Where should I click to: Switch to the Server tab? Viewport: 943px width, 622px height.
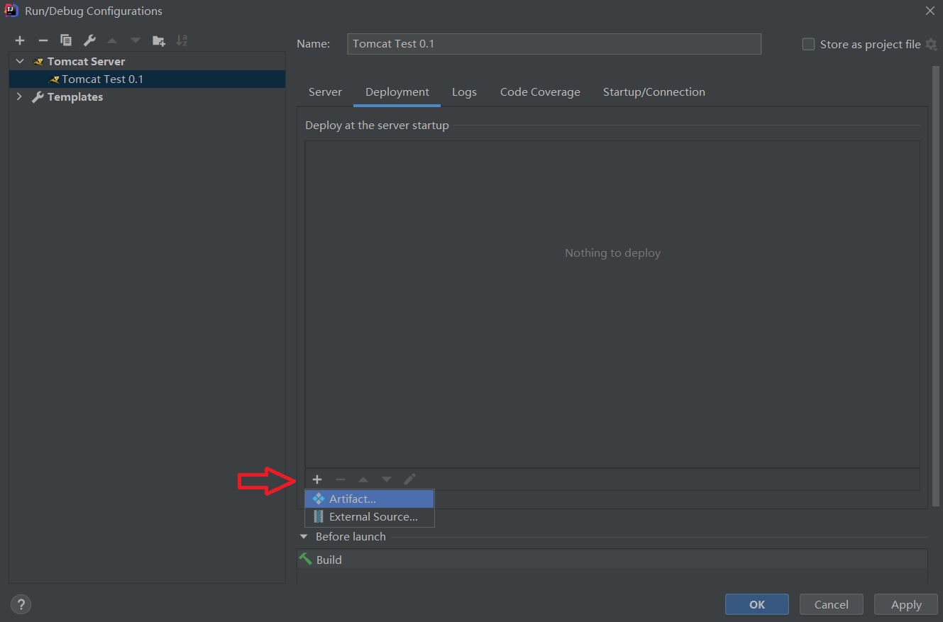click(x=325, y=92)
